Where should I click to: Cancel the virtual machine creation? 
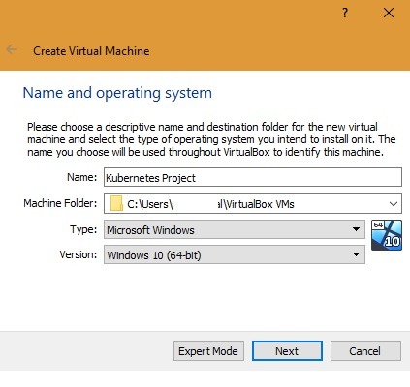pos(365,350)
